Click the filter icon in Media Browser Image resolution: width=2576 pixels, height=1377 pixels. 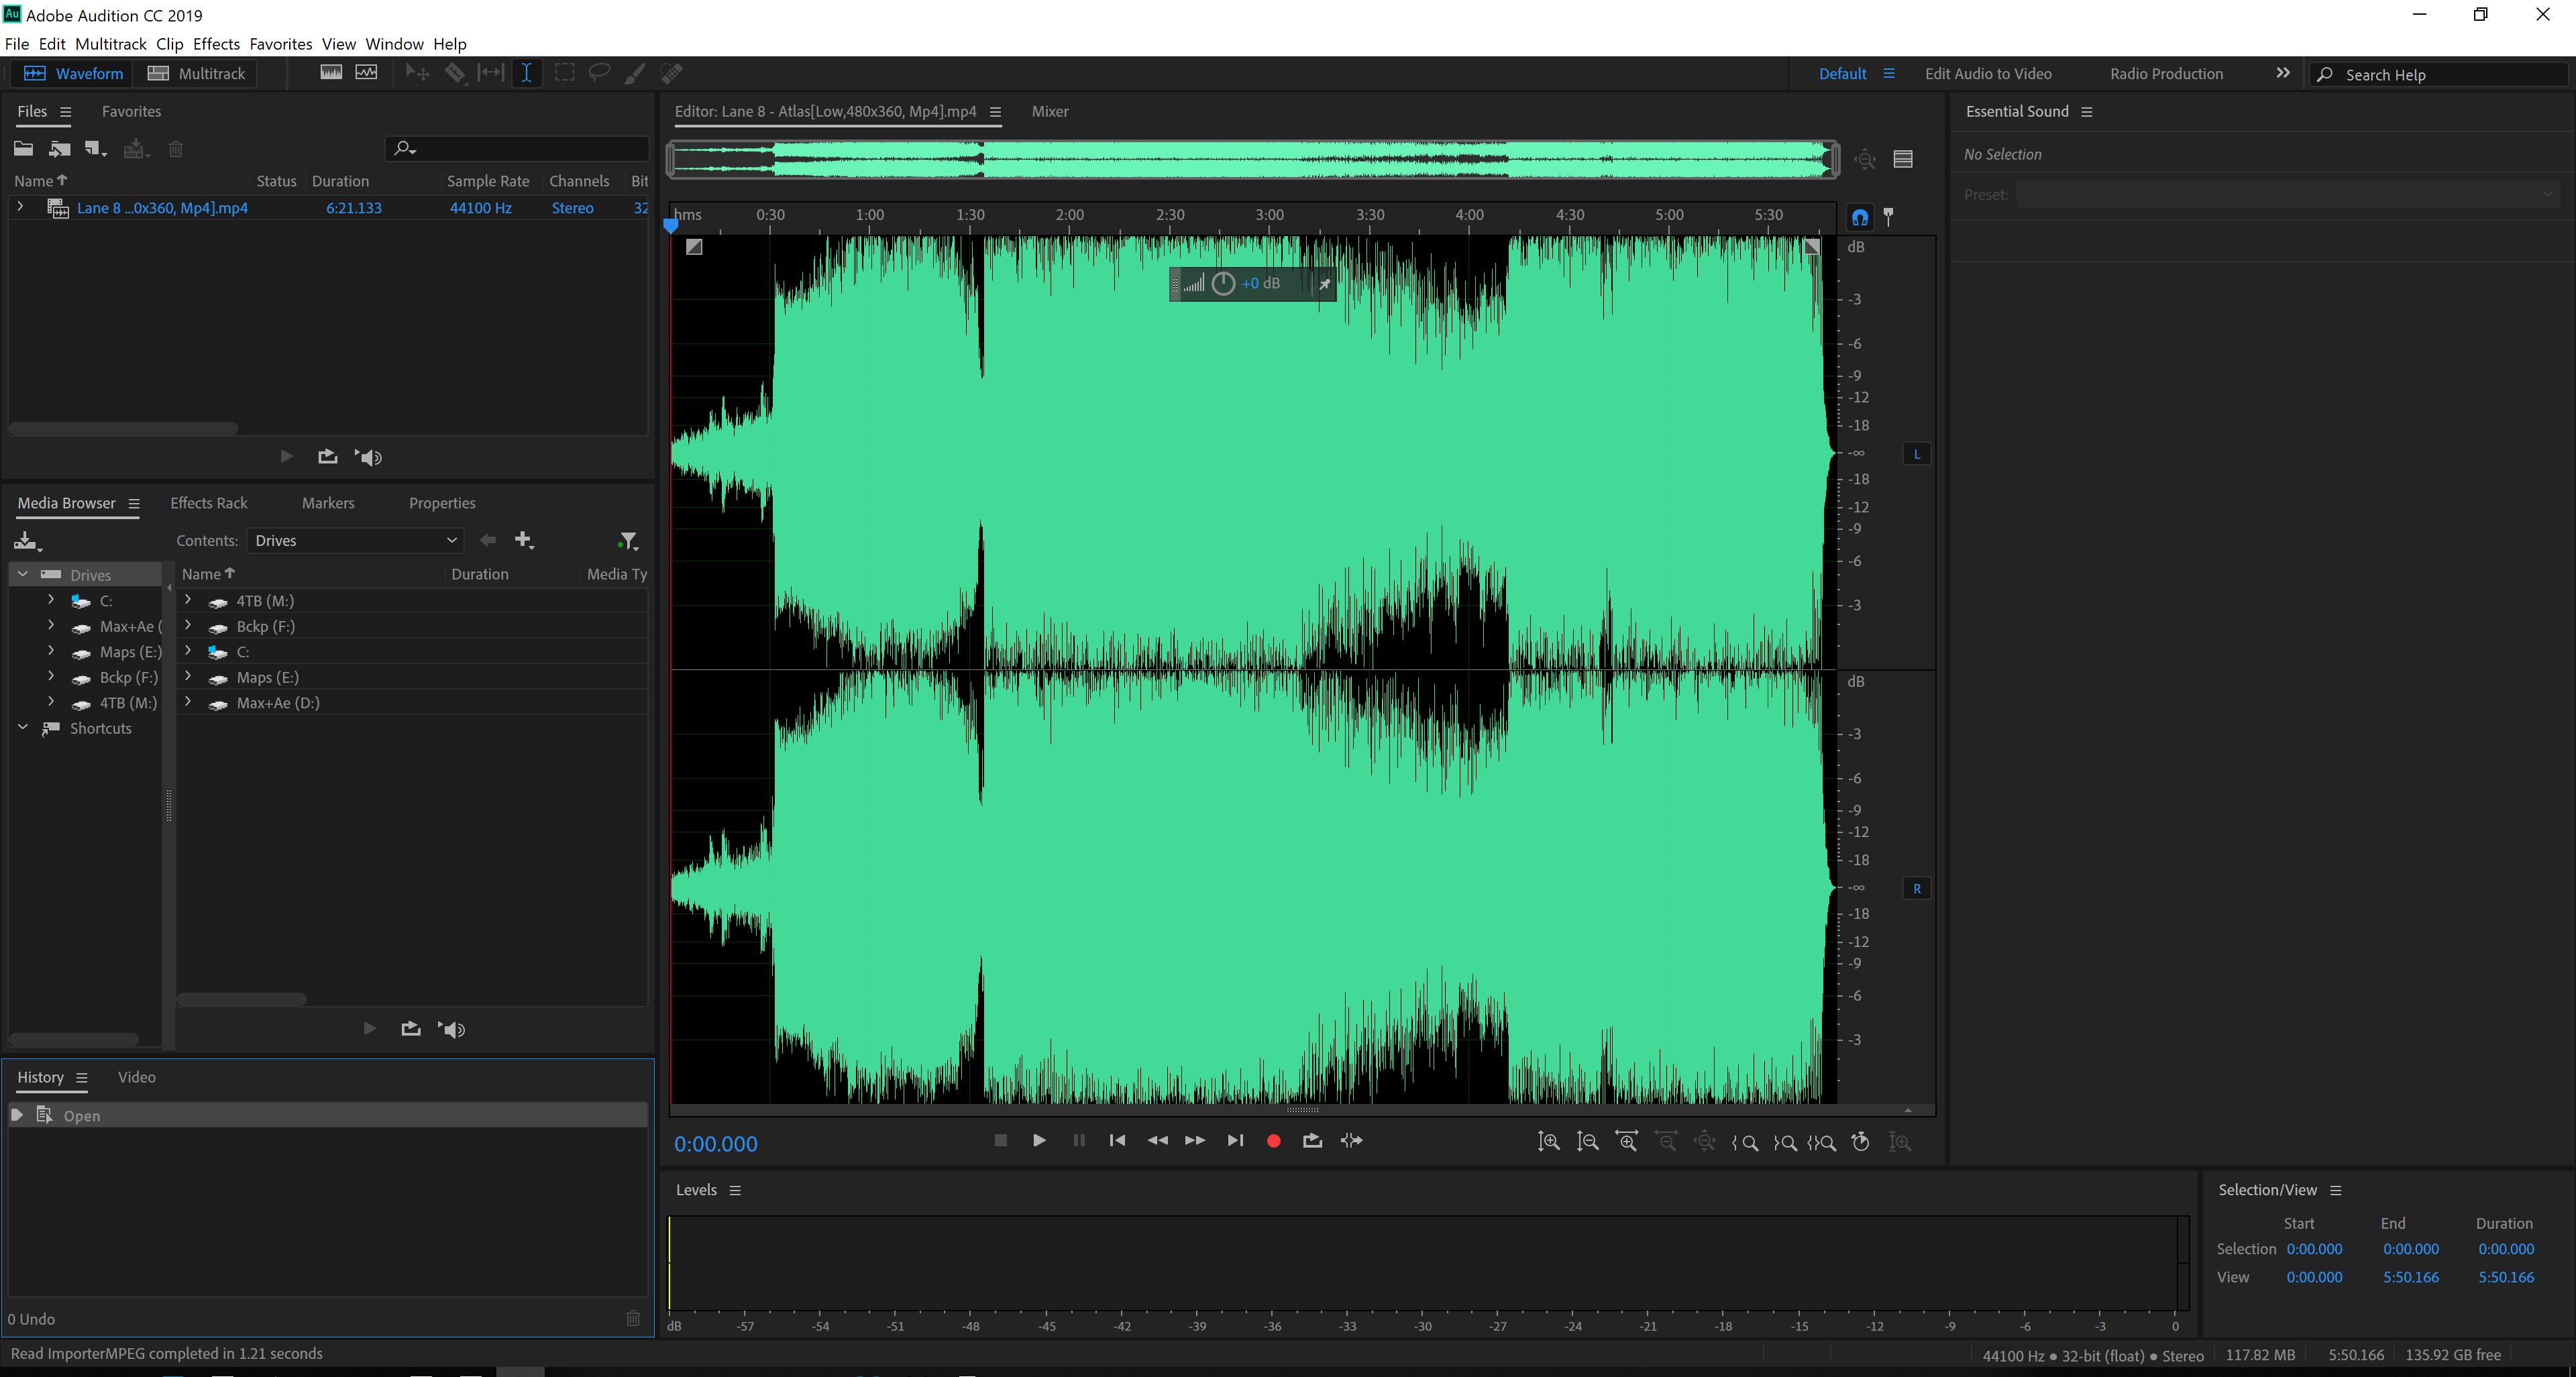click(x=627, y=541)
